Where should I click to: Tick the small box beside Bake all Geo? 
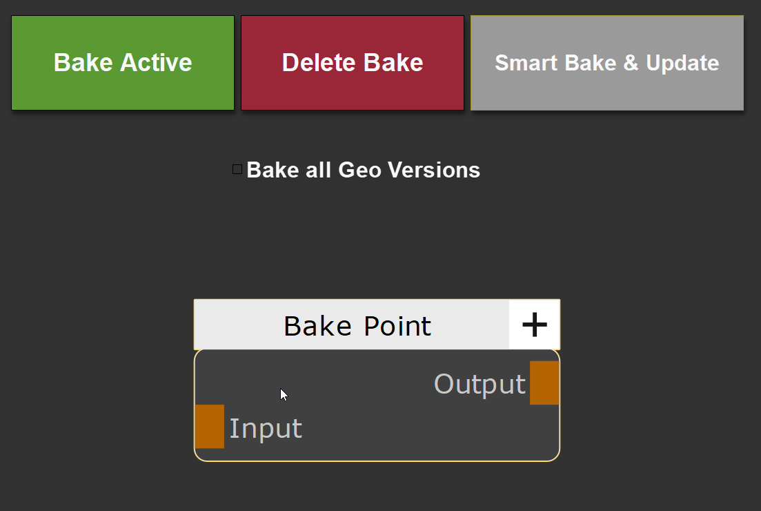tap(237, 169)
